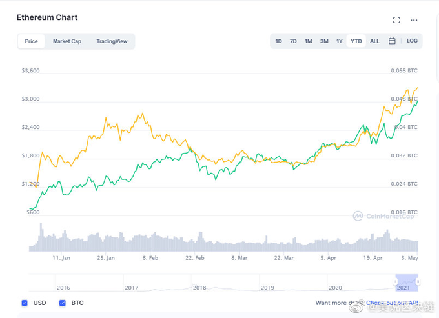
Task: Click the $600 price axis label
Action: tap(33, 212)
